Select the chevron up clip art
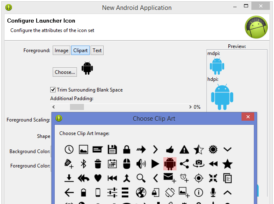The width and height of the screenshot is (274, 204). pos(228,193)
